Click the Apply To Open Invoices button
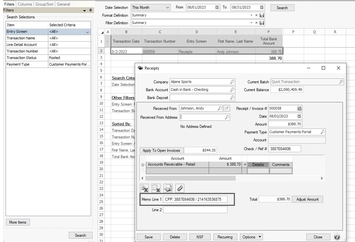Image resolution: width=355 pixels, height=242 pixels. [161, 151]
